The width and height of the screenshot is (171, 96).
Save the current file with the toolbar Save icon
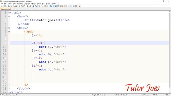click(6, 6)
